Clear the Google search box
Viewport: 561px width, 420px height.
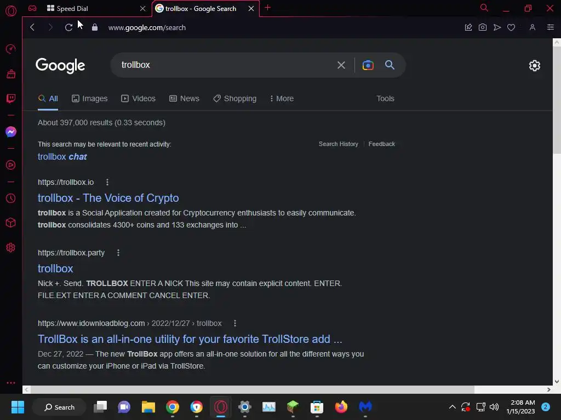[x=341, y=65]
